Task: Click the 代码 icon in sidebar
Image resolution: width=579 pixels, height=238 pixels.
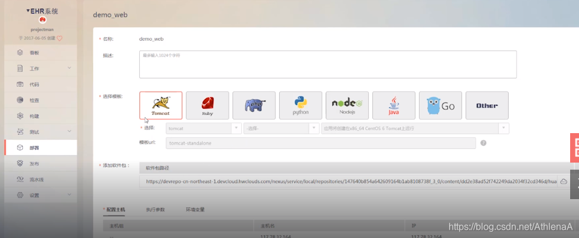Action: tap(20, 84)
